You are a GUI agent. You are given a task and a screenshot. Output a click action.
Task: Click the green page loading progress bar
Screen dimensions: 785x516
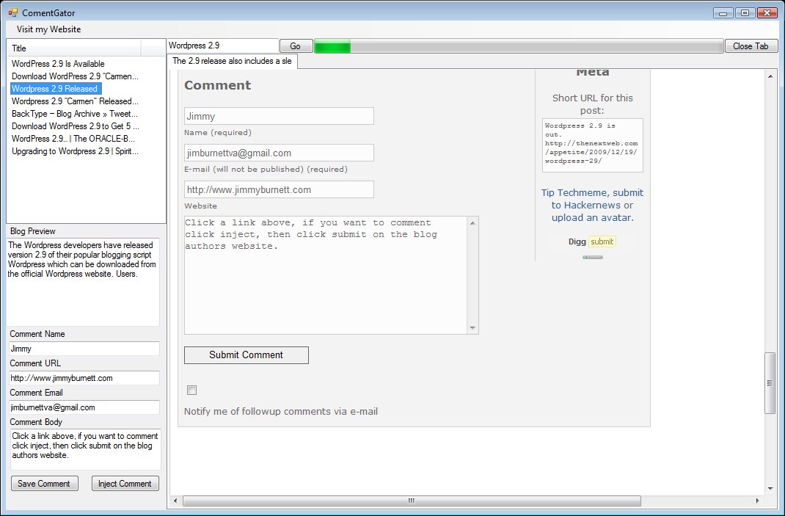pos(519,46)
